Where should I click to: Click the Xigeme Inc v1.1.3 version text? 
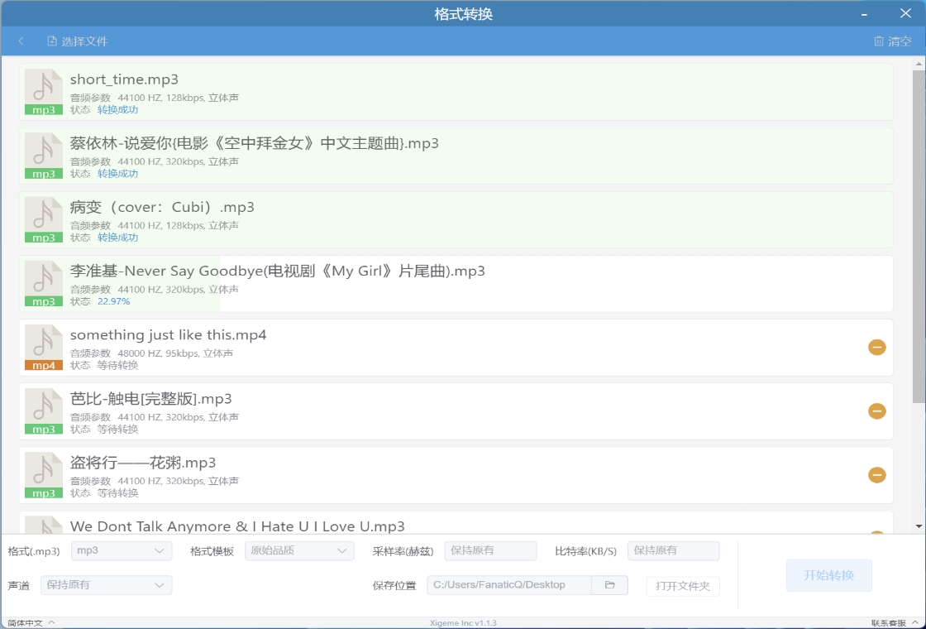[x=463, y=623]
